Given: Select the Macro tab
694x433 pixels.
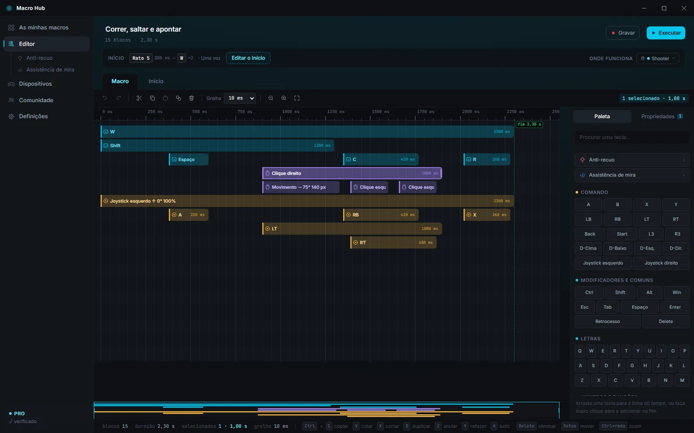Looking at the screenshot, I should pyautogui.click(x=120, y=81).
